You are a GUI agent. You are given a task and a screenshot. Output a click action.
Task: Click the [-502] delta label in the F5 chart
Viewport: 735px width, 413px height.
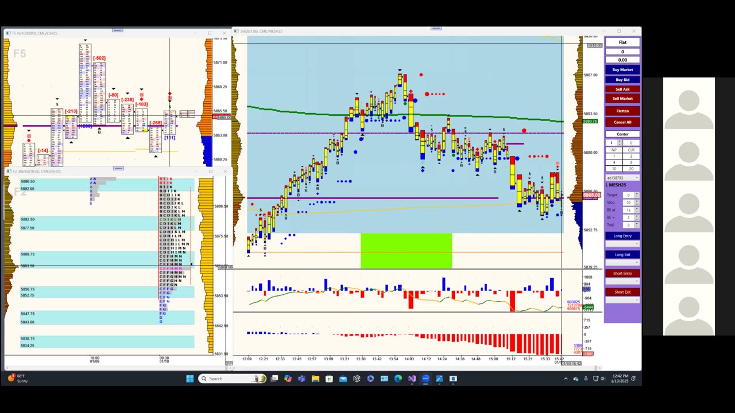(x=99, y=58)
